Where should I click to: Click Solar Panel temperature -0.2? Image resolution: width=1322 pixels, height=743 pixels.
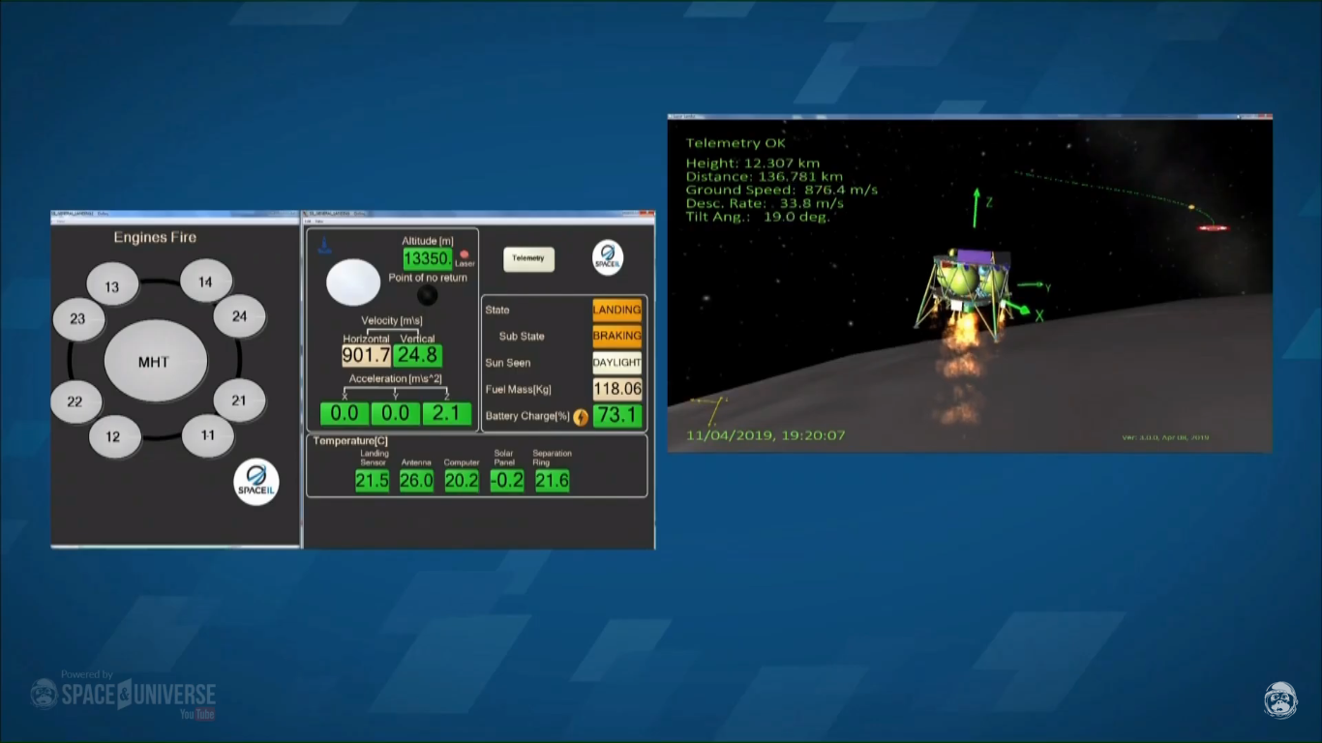507,481
